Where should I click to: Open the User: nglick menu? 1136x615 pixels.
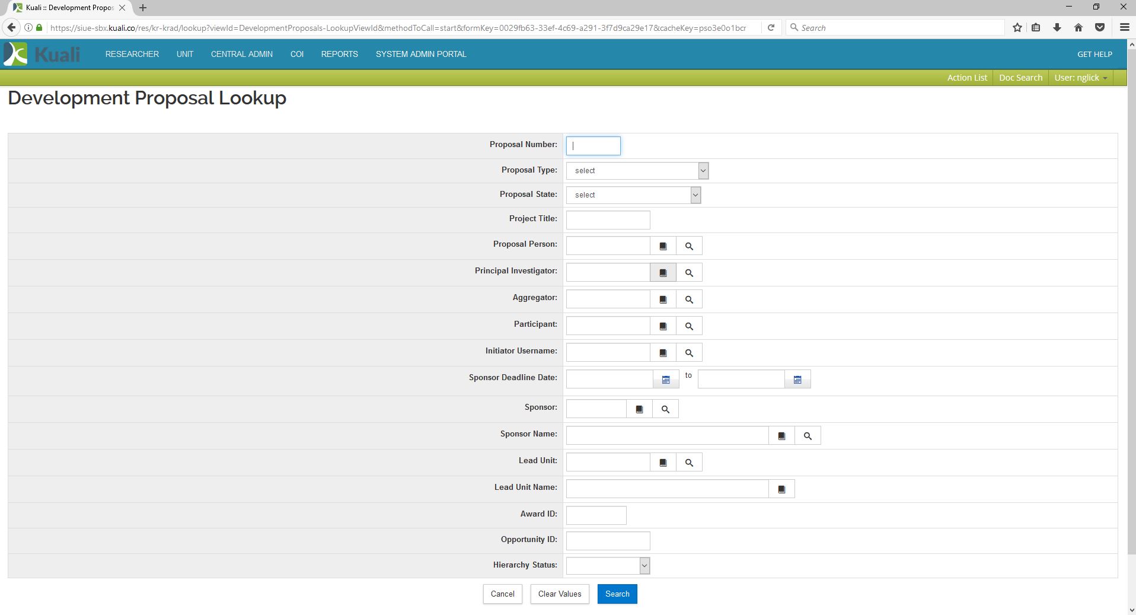pyautogui.click(x=1080, y=78)
